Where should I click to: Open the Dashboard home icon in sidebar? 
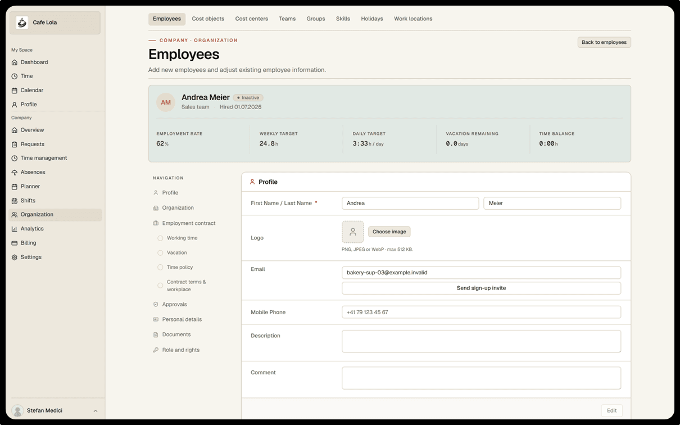tap(15, 62)
